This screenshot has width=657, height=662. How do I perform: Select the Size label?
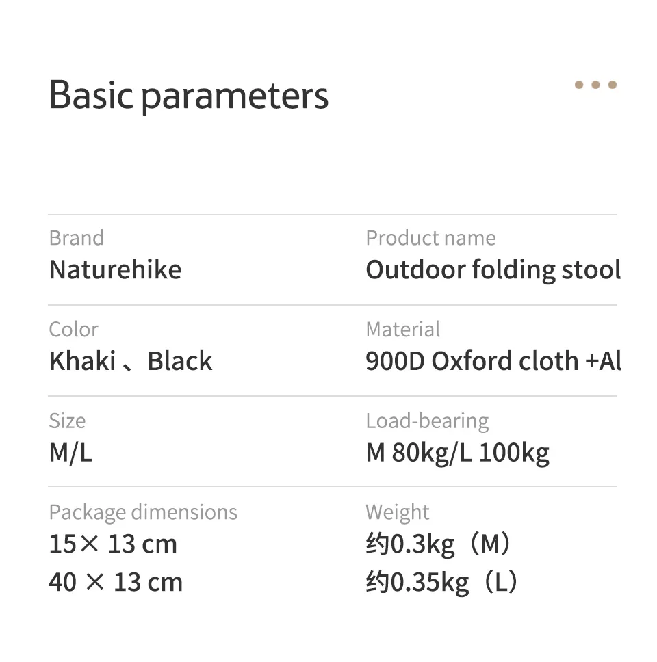(x=67, y=421)
